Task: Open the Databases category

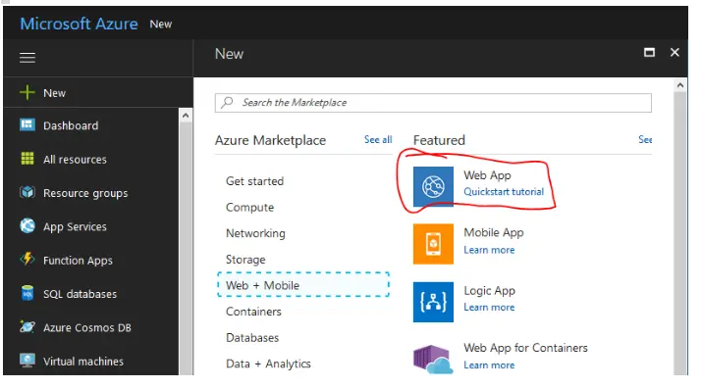Action: pos(252,337)
